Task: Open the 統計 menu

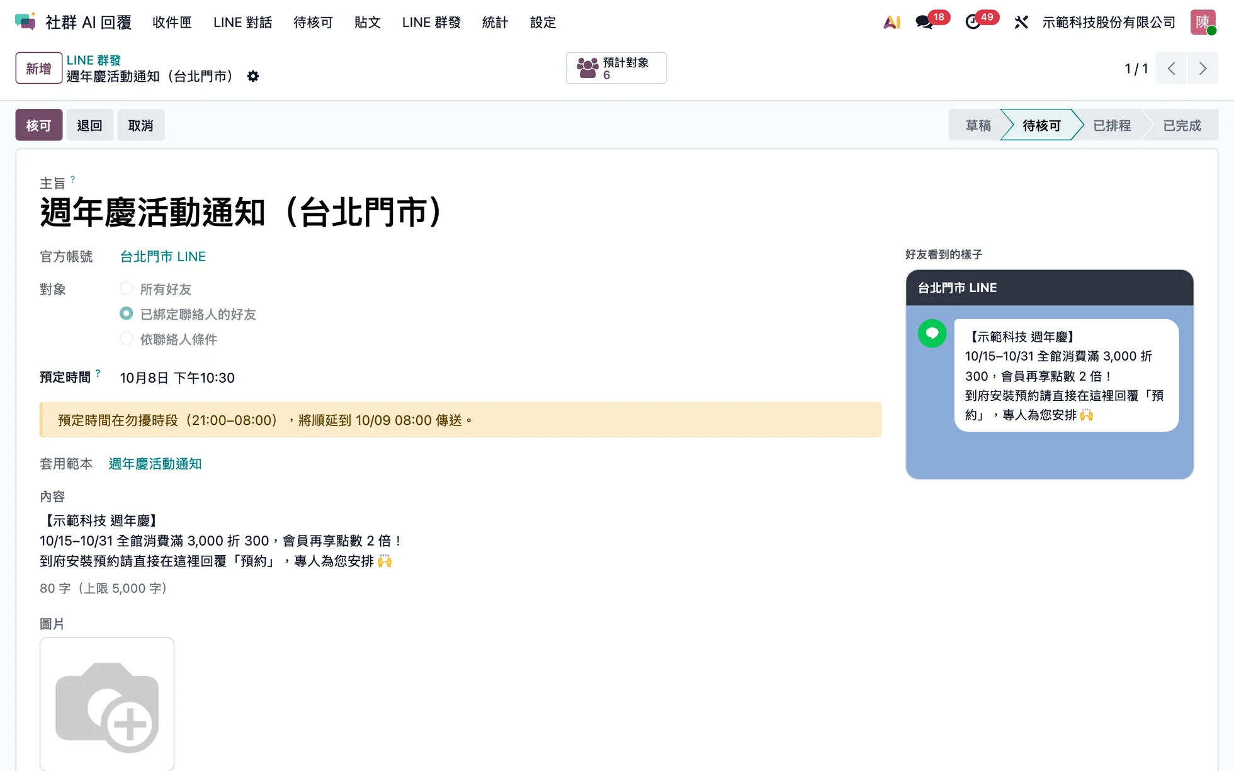Action: point(495,22)
